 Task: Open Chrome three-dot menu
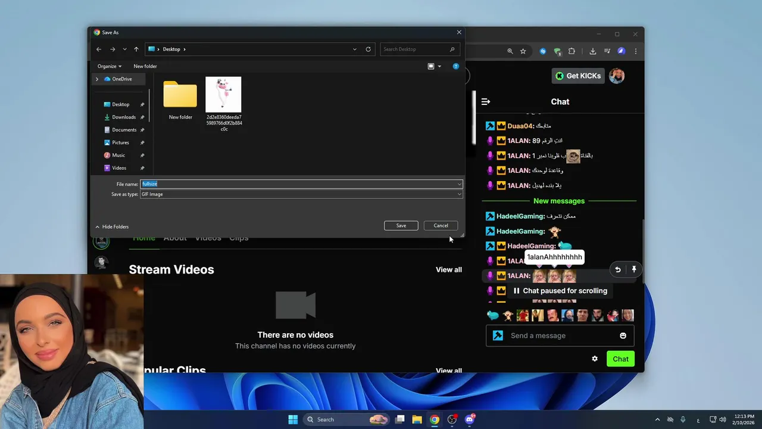point(636,51)
